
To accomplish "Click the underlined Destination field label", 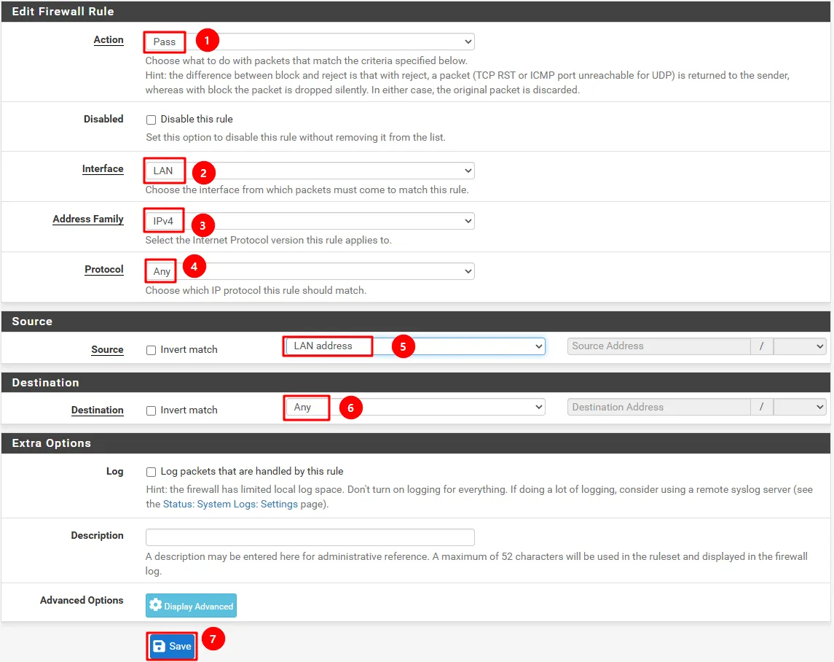I will [98, 410].
